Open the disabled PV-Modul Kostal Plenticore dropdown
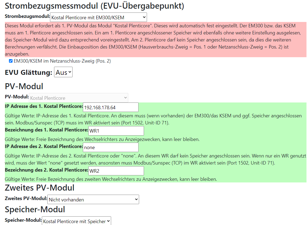The width and height of the screenshot is (307, 225). click(x=79, y=98)
